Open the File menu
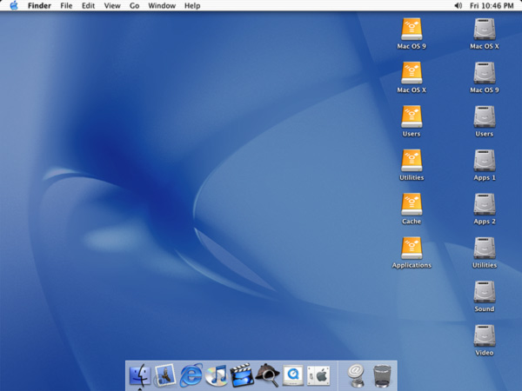 point(66,6)
